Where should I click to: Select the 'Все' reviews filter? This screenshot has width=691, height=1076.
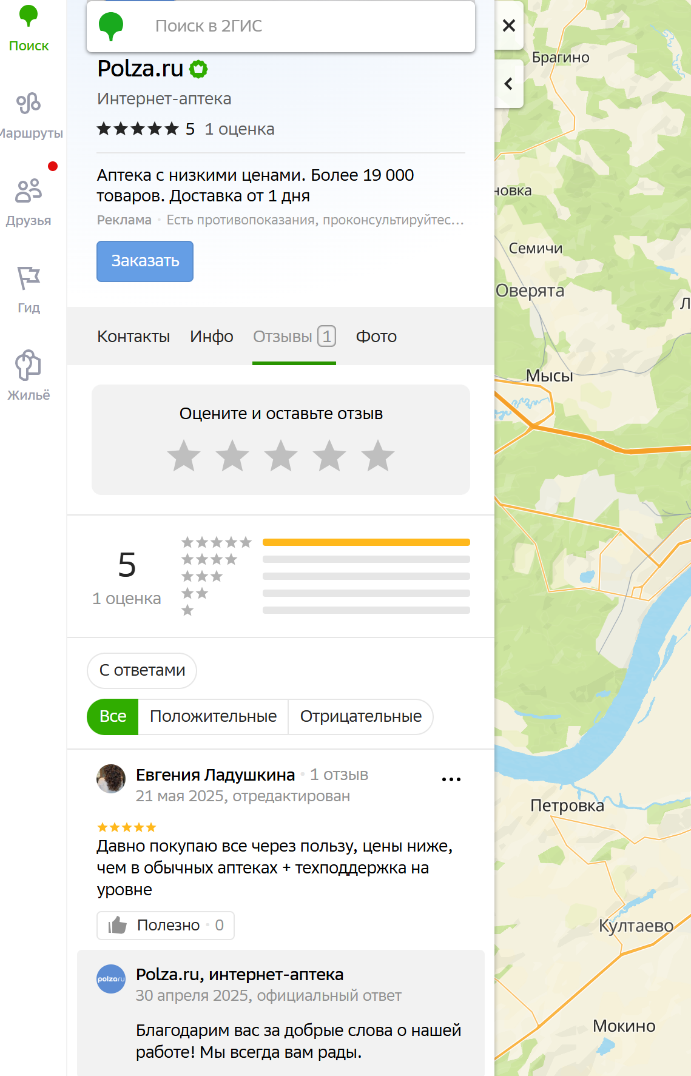tap(113, 717)
